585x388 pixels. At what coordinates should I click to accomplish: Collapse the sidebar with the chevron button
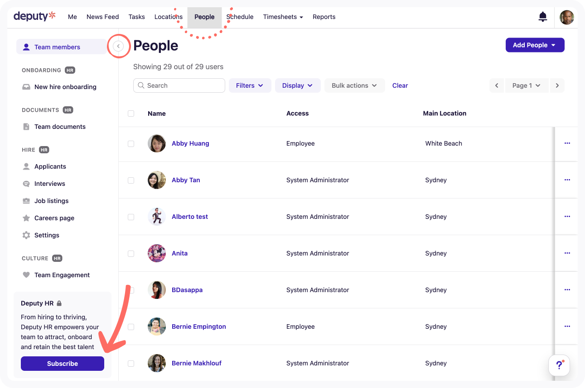pyautogui.click(x=118, y=46)
